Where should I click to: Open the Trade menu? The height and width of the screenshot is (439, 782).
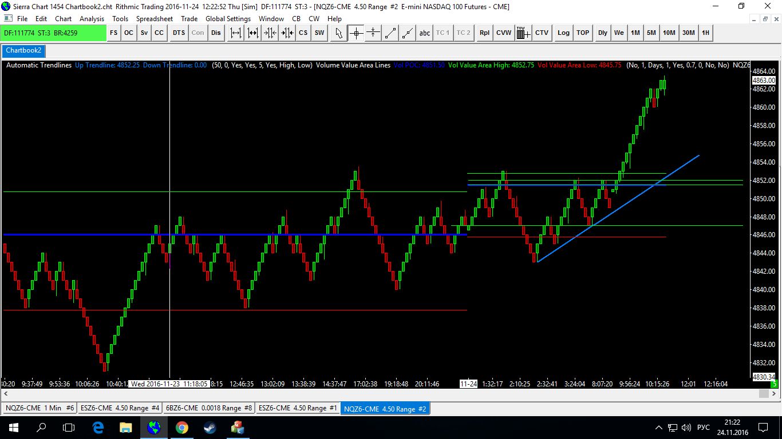(189, 19)
